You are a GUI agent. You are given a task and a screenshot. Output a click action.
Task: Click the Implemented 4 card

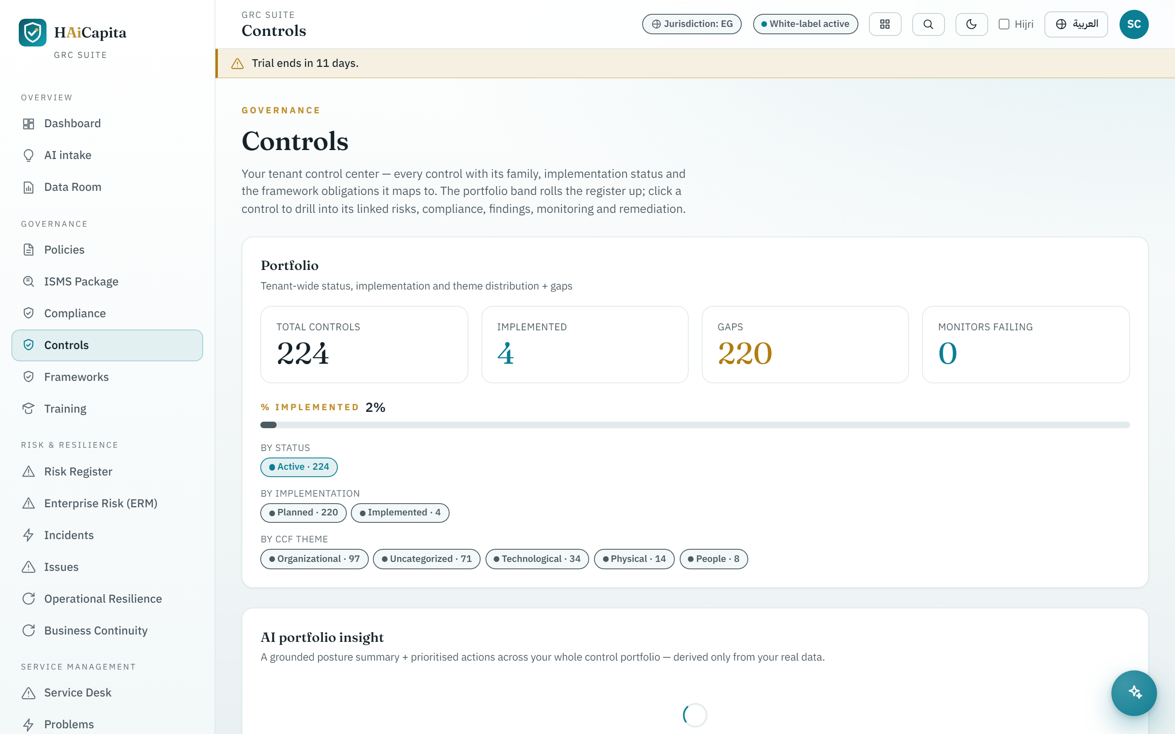click(x=585, y=345)
